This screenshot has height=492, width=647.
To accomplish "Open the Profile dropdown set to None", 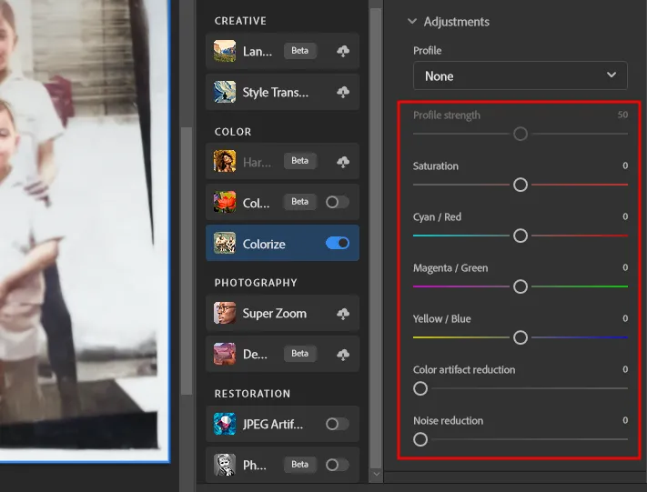I will pyautogui.click(x=521, y=75).
